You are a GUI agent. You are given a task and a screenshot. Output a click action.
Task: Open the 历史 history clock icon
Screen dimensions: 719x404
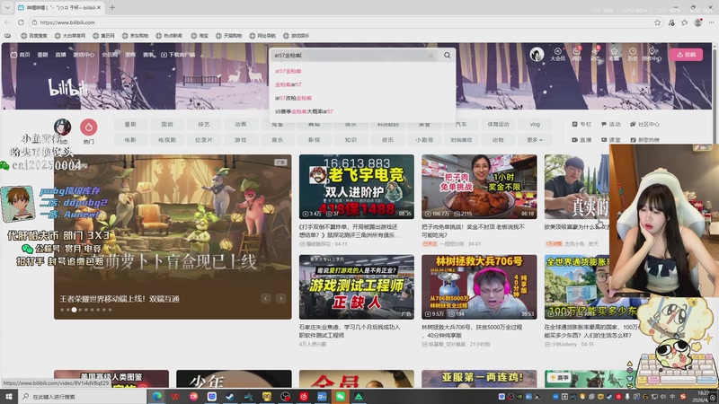click(633, 55)
